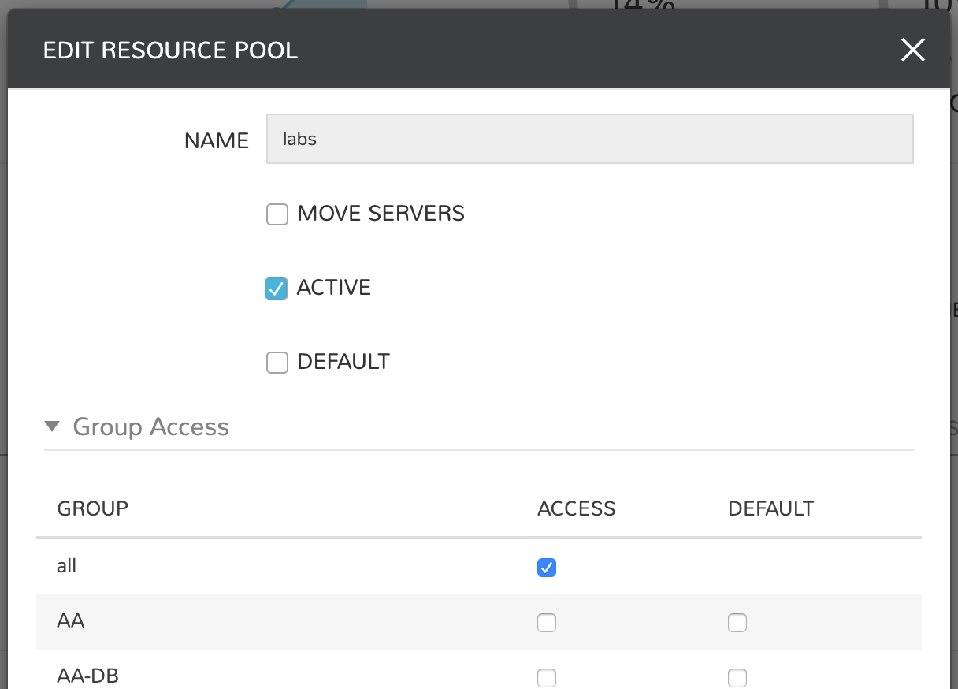Enable ACCESS for the AA group

point(547,622)
